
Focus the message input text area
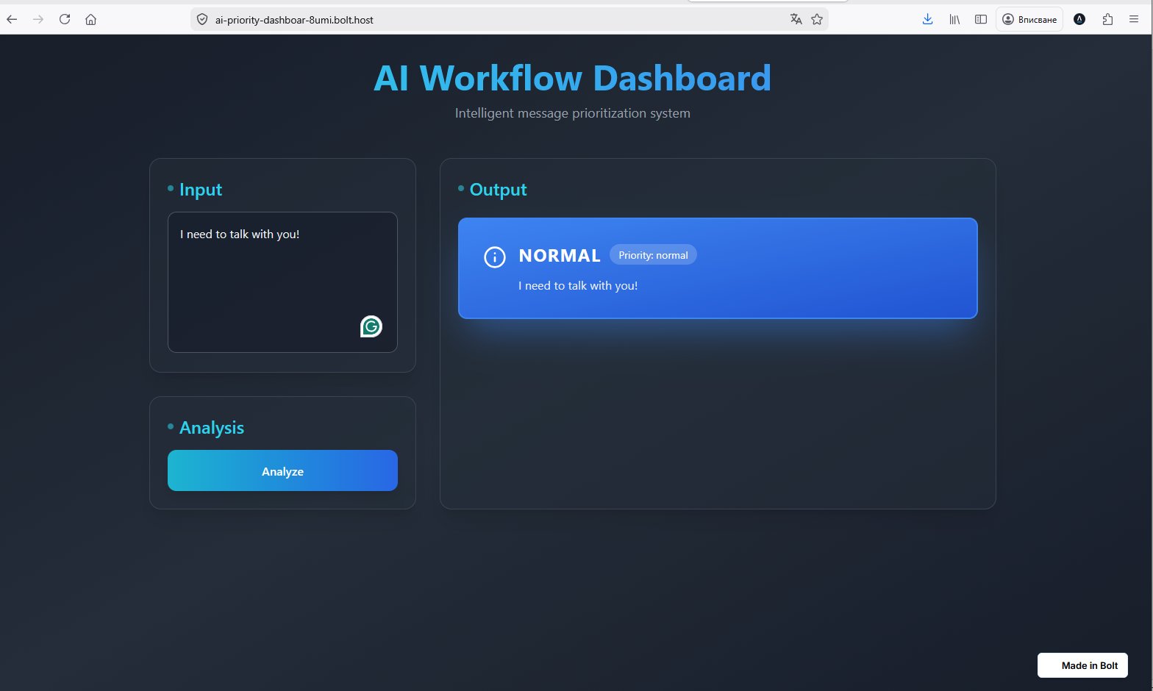pyautogui.click(x=282, y=282)
